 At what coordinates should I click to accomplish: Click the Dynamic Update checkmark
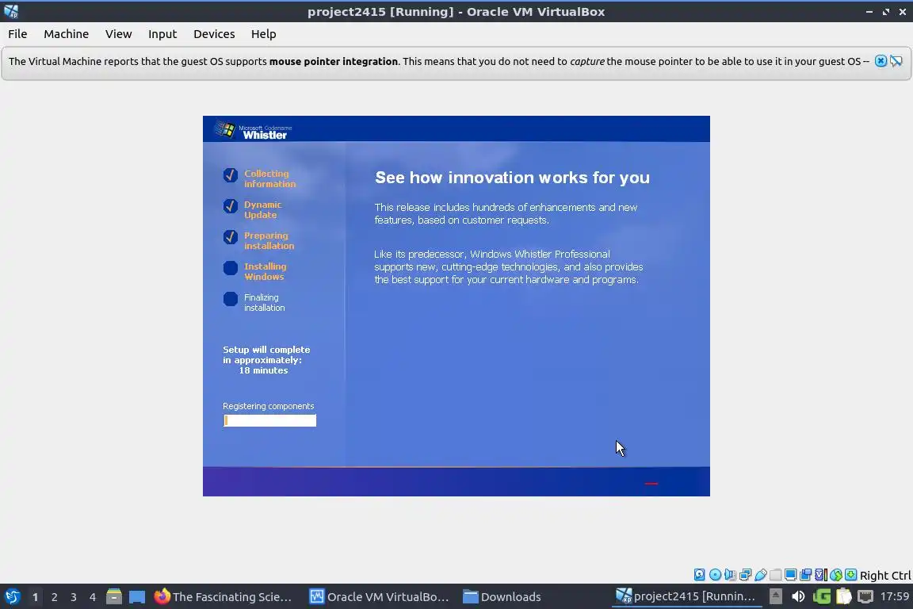[231, 205]
